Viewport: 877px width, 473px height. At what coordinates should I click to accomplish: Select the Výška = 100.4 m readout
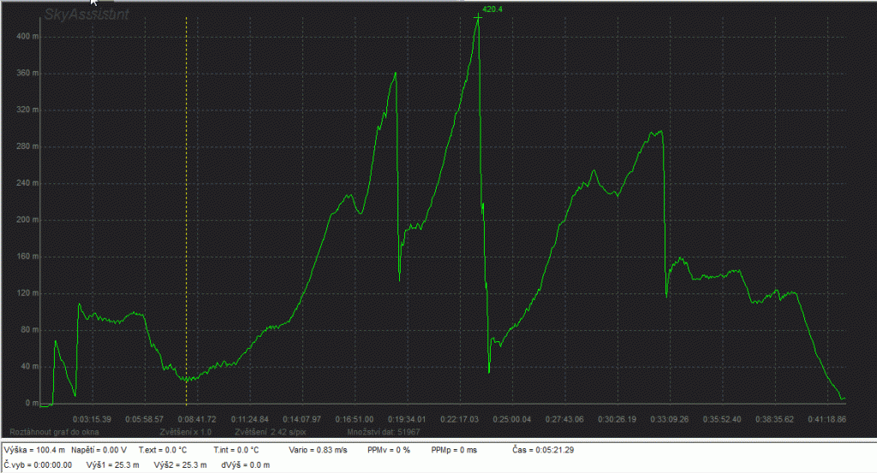(x=34, y=449)
